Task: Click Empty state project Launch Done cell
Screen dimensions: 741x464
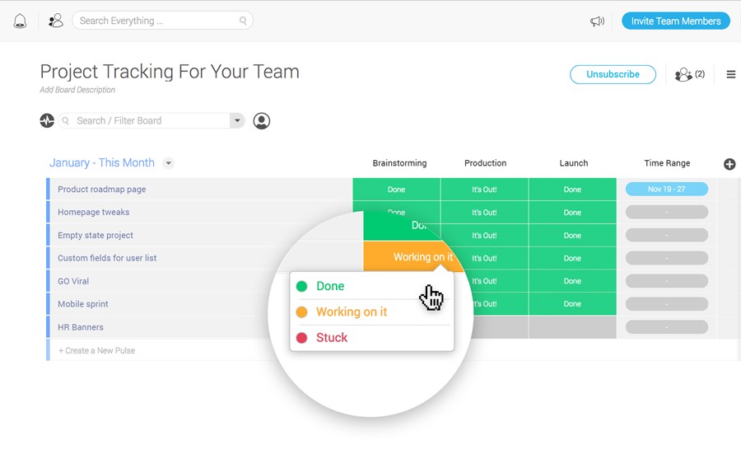Action: click(572, 235)
